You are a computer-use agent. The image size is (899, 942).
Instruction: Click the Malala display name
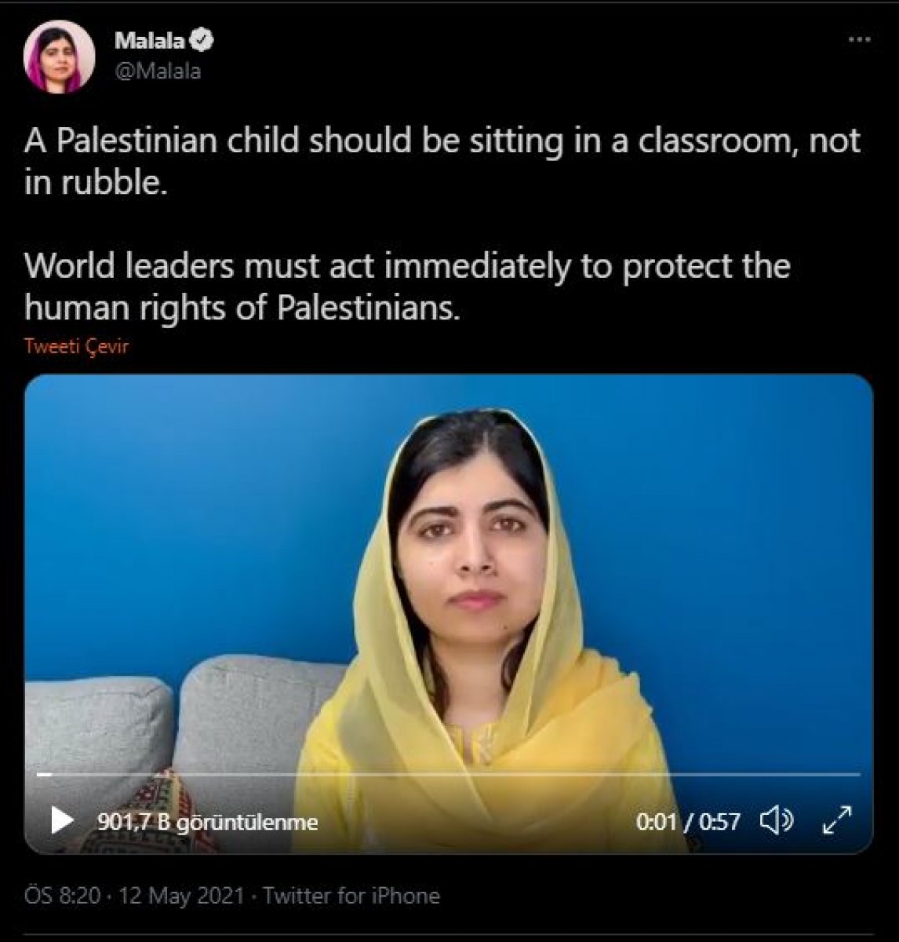tap(149, 40)
